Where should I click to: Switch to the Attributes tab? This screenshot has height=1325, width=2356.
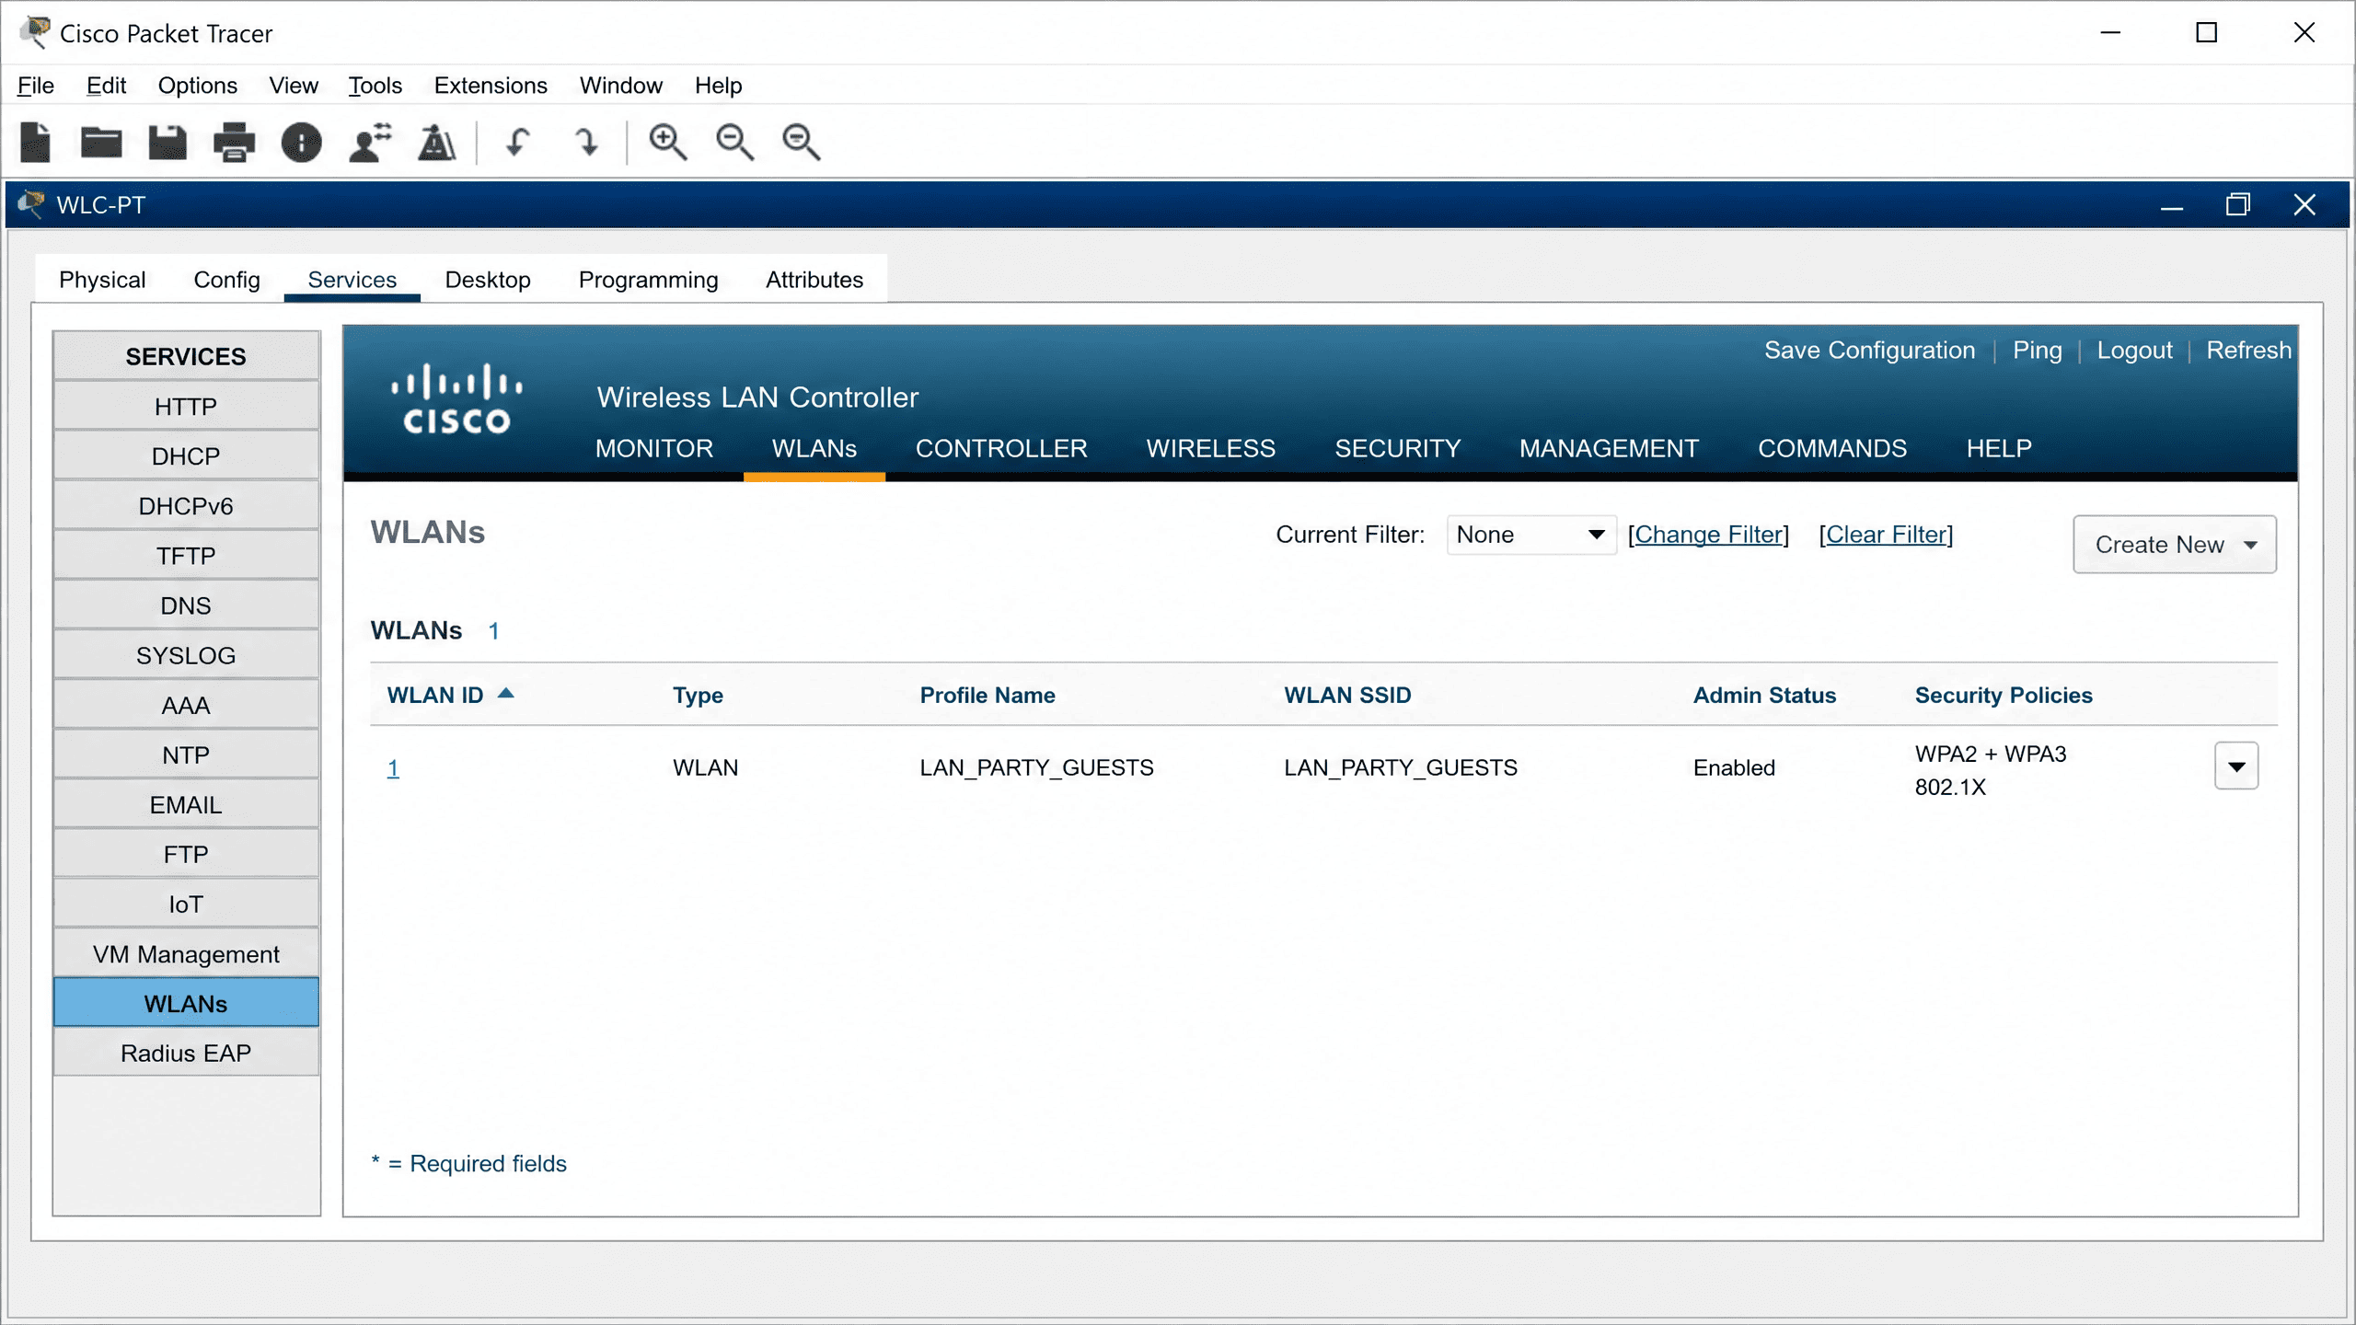pos(814,280)
